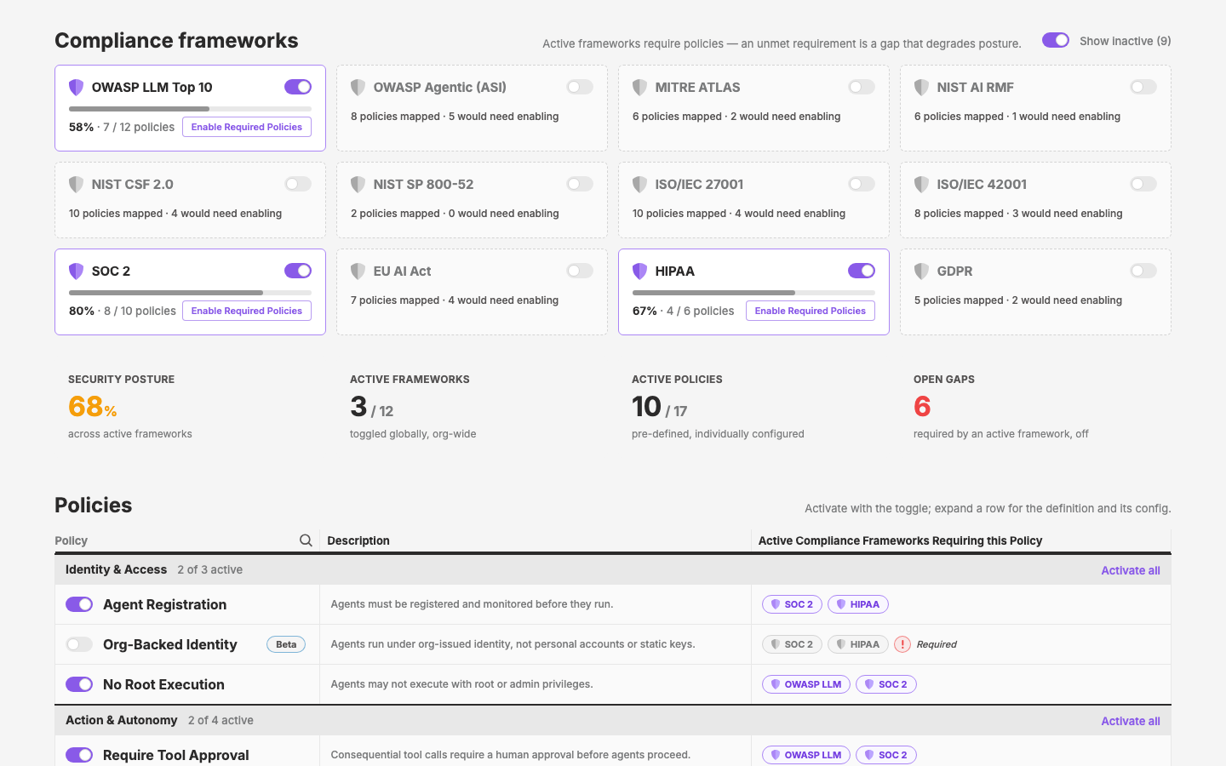The height and width of the screenshot is (766, 1226).
Task: Activate all Identity & Access policies
Action: tap(1131, 570)
